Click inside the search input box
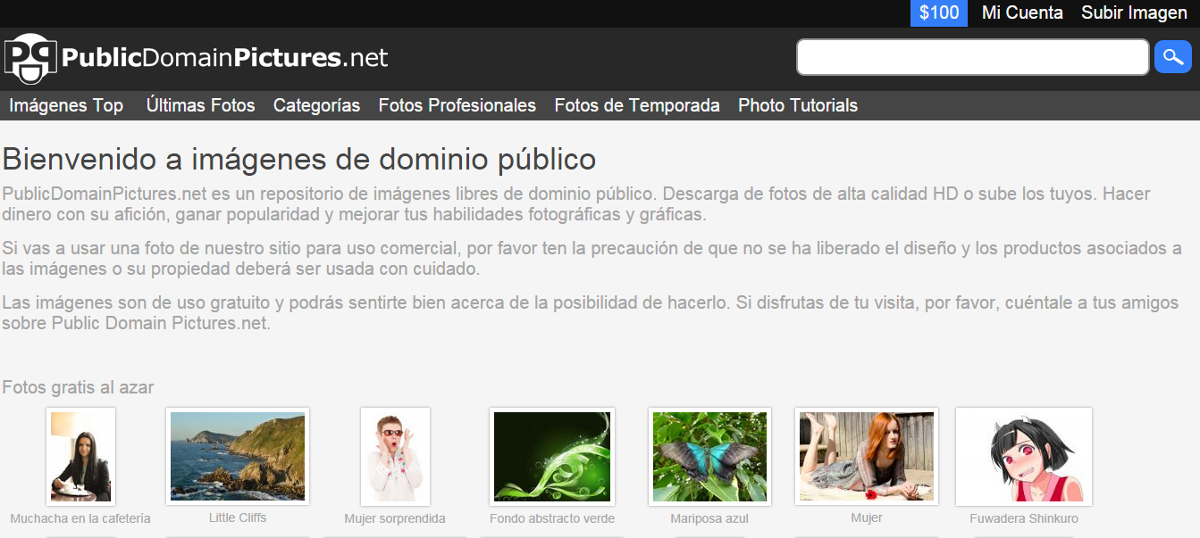Viewport: 1200px width, 538px height. point(972,56)
